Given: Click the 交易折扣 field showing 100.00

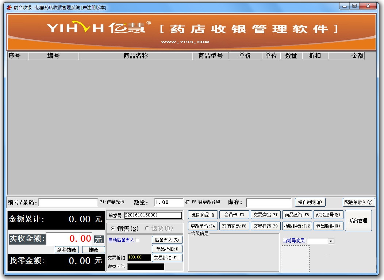Looking at the screenshot, I should click(x=139, y=257).
